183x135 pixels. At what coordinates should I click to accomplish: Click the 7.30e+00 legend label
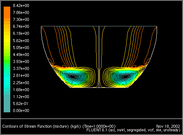click(21, 19)
